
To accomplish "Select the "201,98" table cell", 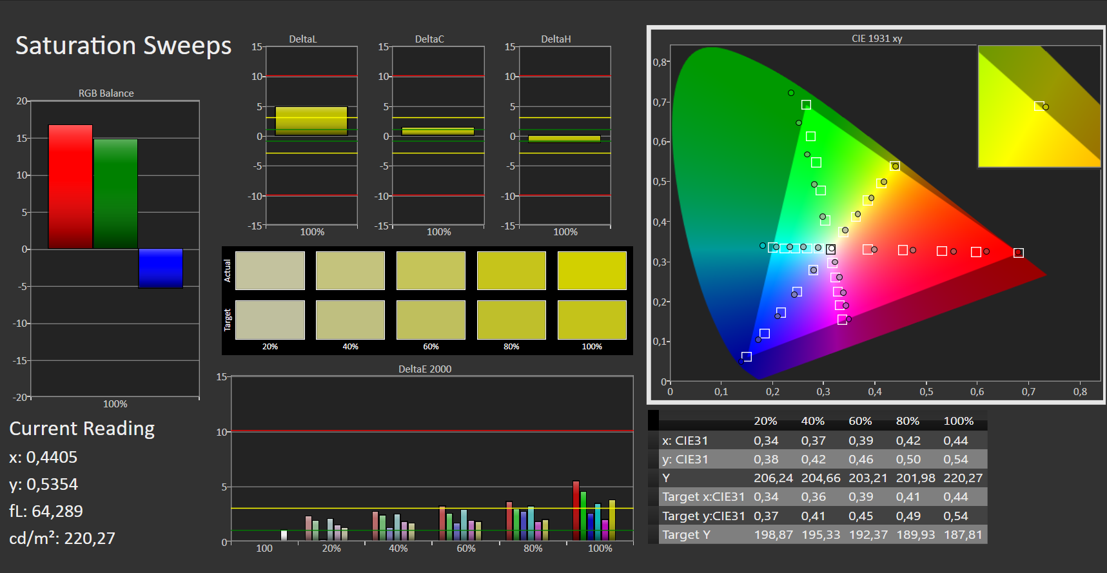I will [x=916, y=478].
